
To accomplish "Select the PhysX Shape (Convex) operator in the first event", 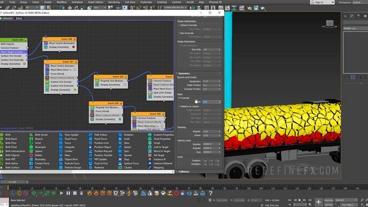I will pyautogui.click(x=14, y=52).
